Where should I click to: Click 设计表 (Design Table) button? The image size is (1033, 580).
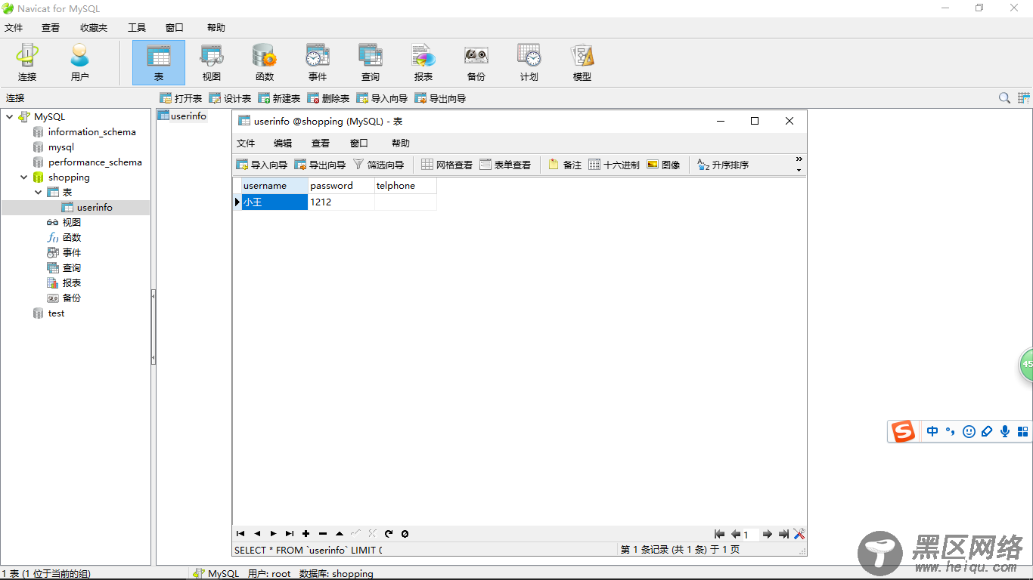(x=230, y=98)
